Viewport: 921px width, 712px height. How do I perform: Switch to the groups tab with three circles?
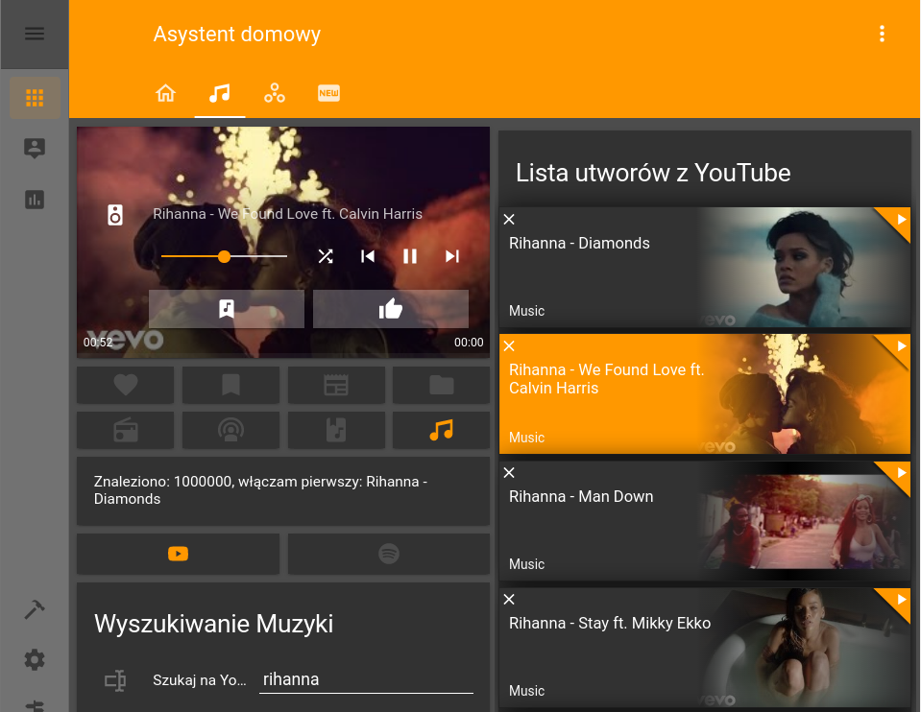pyautogui.click(x=275, y=93)
